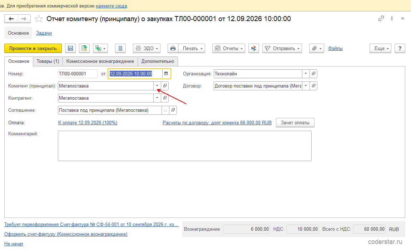
Task: Click the colorful play-arrow service icon
Action: tap(253, 48)
